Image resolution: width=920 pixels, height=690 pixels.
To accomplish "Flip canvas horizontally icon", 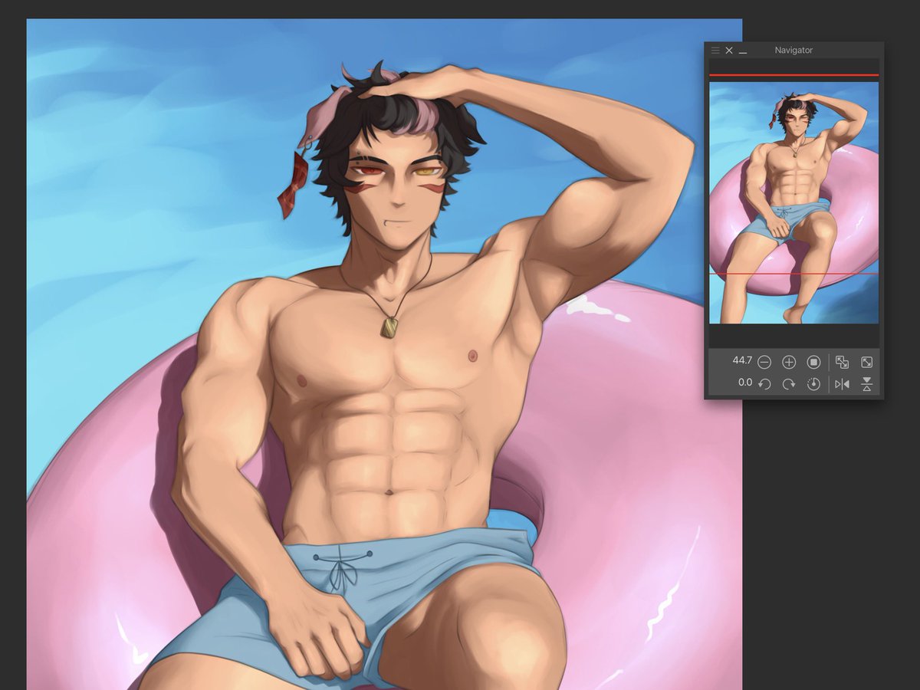I will click(x=842, y=384).
